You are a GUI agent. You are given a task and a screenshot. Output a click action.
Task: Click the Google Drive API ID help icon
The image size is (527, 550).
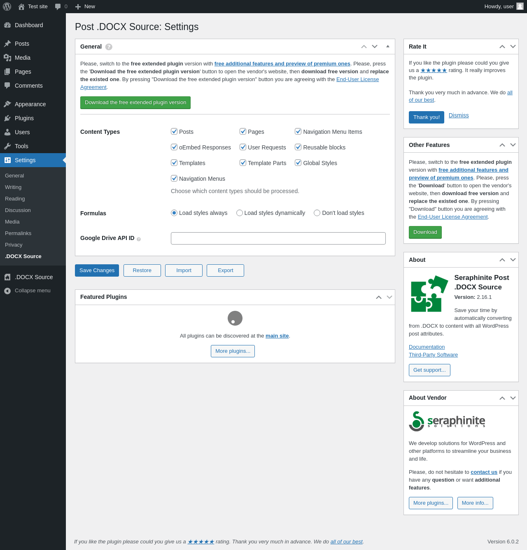pos(139,239)
